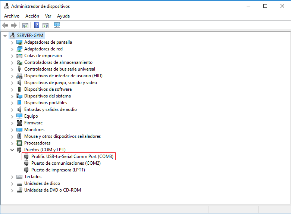This screenshot has width=291, height=214.
Task: Open the Archivo menu
Action: (x=12, y=16)
